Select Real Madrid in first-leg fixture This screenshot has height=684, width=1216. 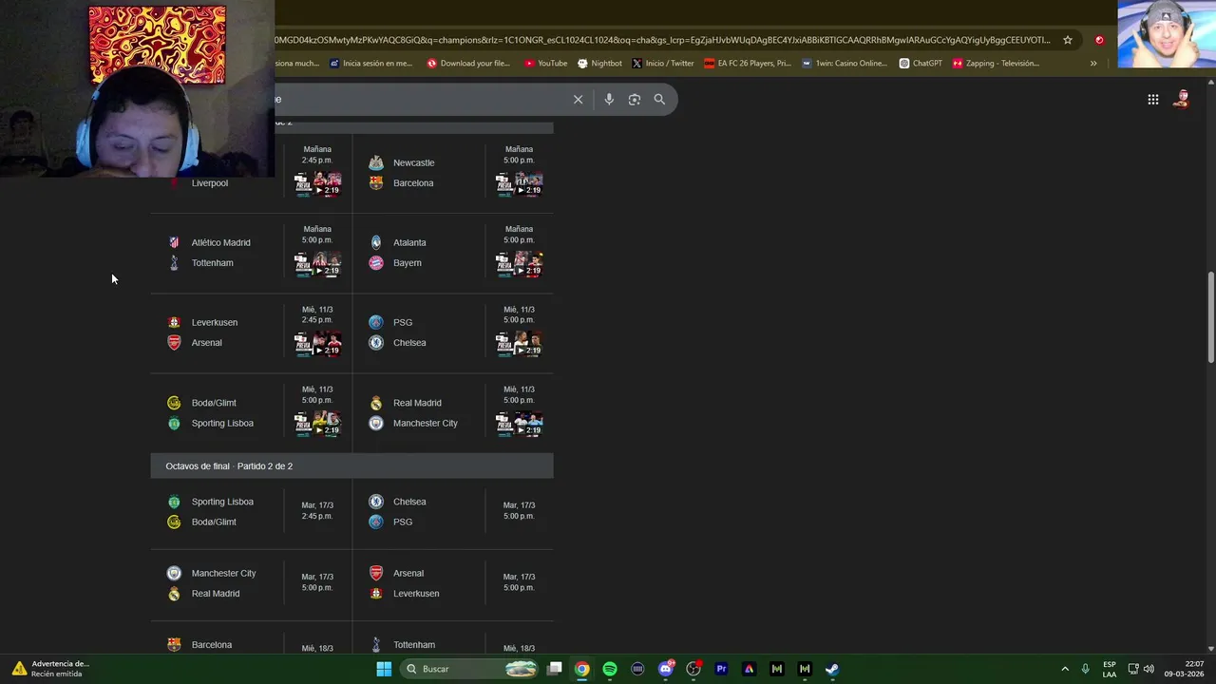[417, 403]
